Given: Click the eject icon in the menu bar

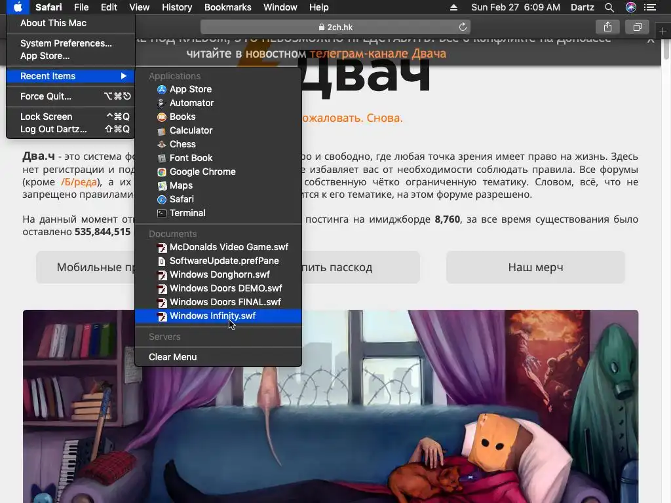Looking at the screenshot, I should [453, 7].
